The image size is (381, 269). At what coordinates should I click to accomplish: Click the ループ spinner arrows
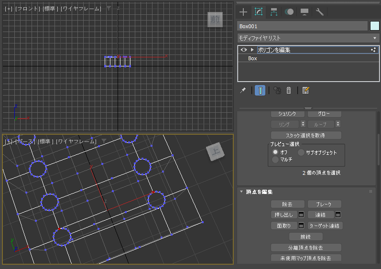point(338,124)
